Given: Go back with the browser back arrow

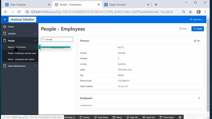Looking at the screenshot, I should pos(6,12).
